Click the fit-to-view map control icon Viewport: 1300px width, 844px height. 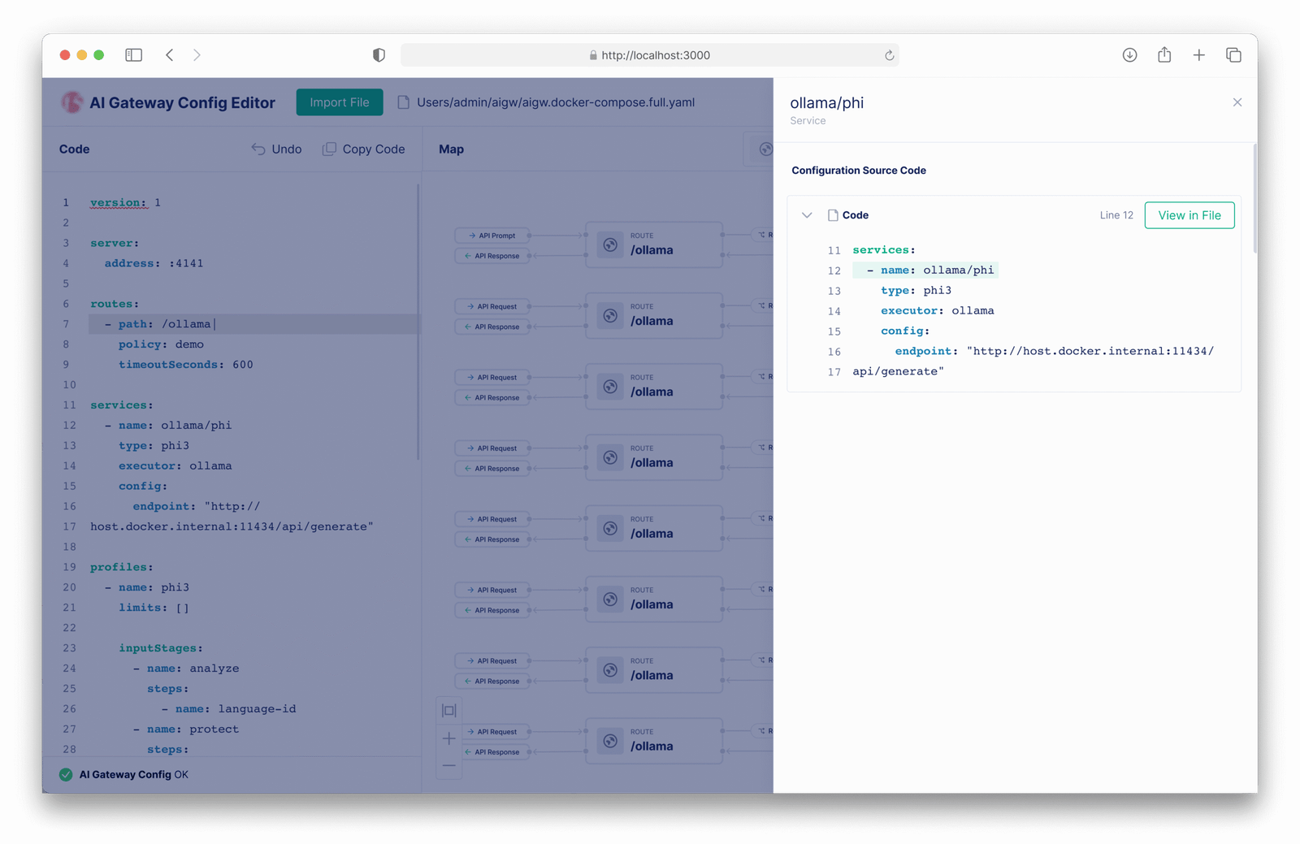coord(449,710)
